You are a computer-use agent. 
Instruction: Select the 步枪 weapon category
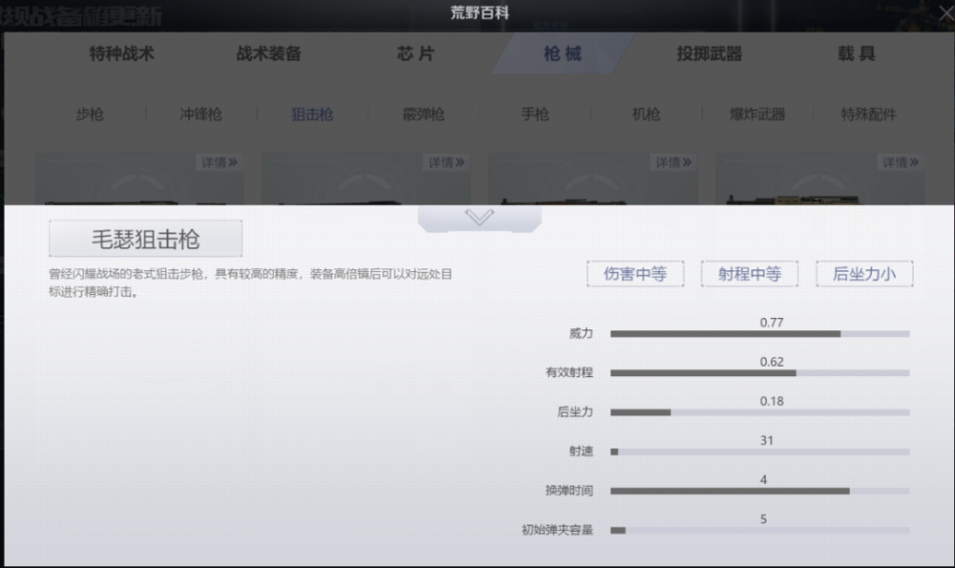pyautogui.click(x=90, y=114)
